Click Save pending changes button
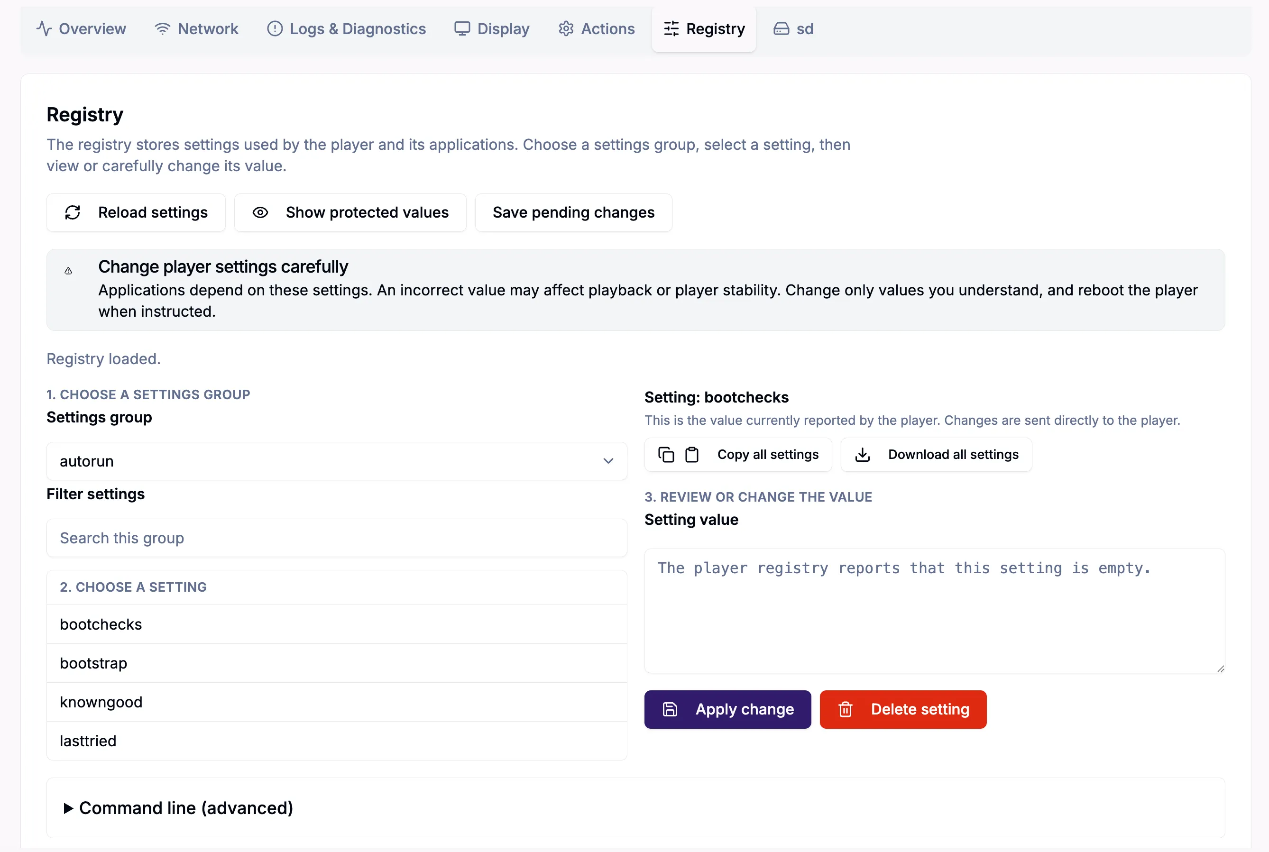 tap(573, 212)
